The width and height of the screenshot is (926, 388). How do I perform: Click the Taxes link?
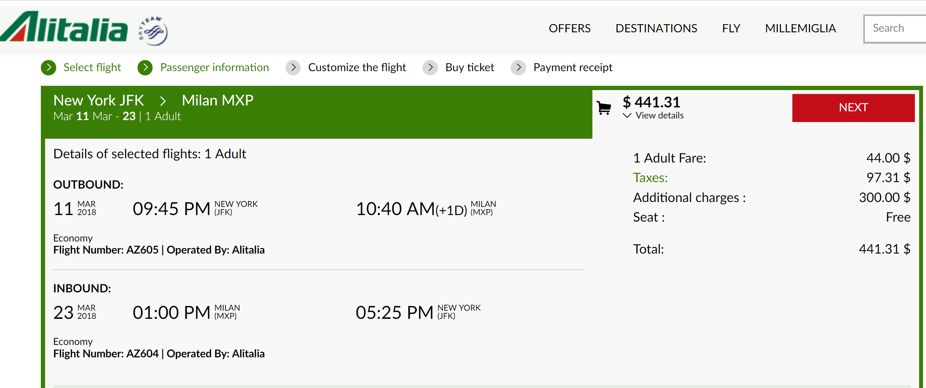pyautogui.click(x=650, y=178)
